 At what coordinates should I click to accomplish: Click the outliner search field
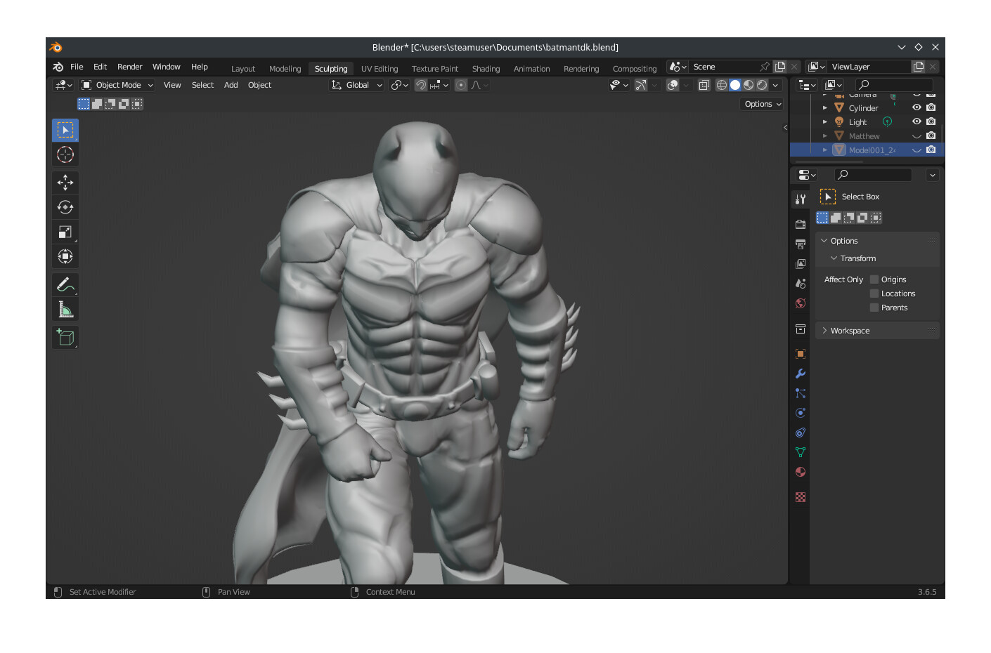tap(894, 84)
